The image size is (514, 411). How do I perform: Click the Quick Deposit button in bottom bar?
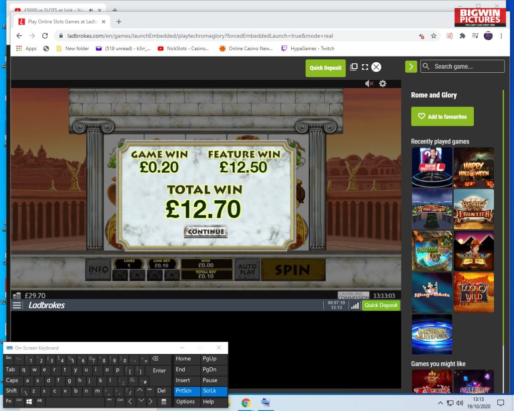pos(381,305)
